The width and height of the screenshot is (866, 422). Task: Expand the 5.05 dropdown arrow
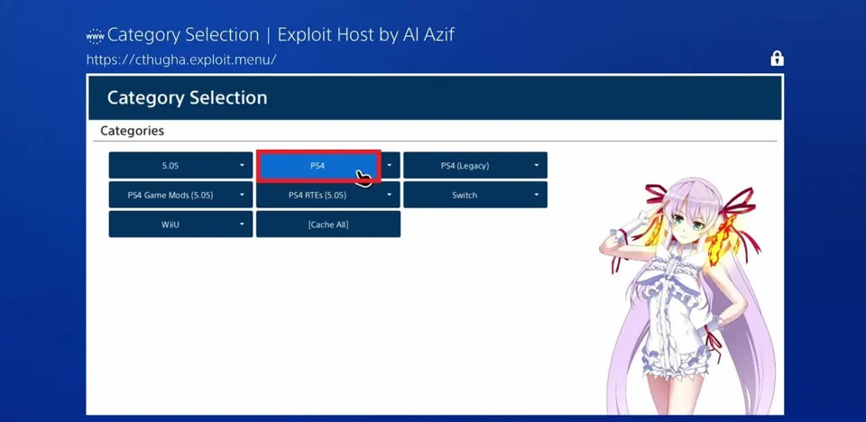(x=242, y=165)
